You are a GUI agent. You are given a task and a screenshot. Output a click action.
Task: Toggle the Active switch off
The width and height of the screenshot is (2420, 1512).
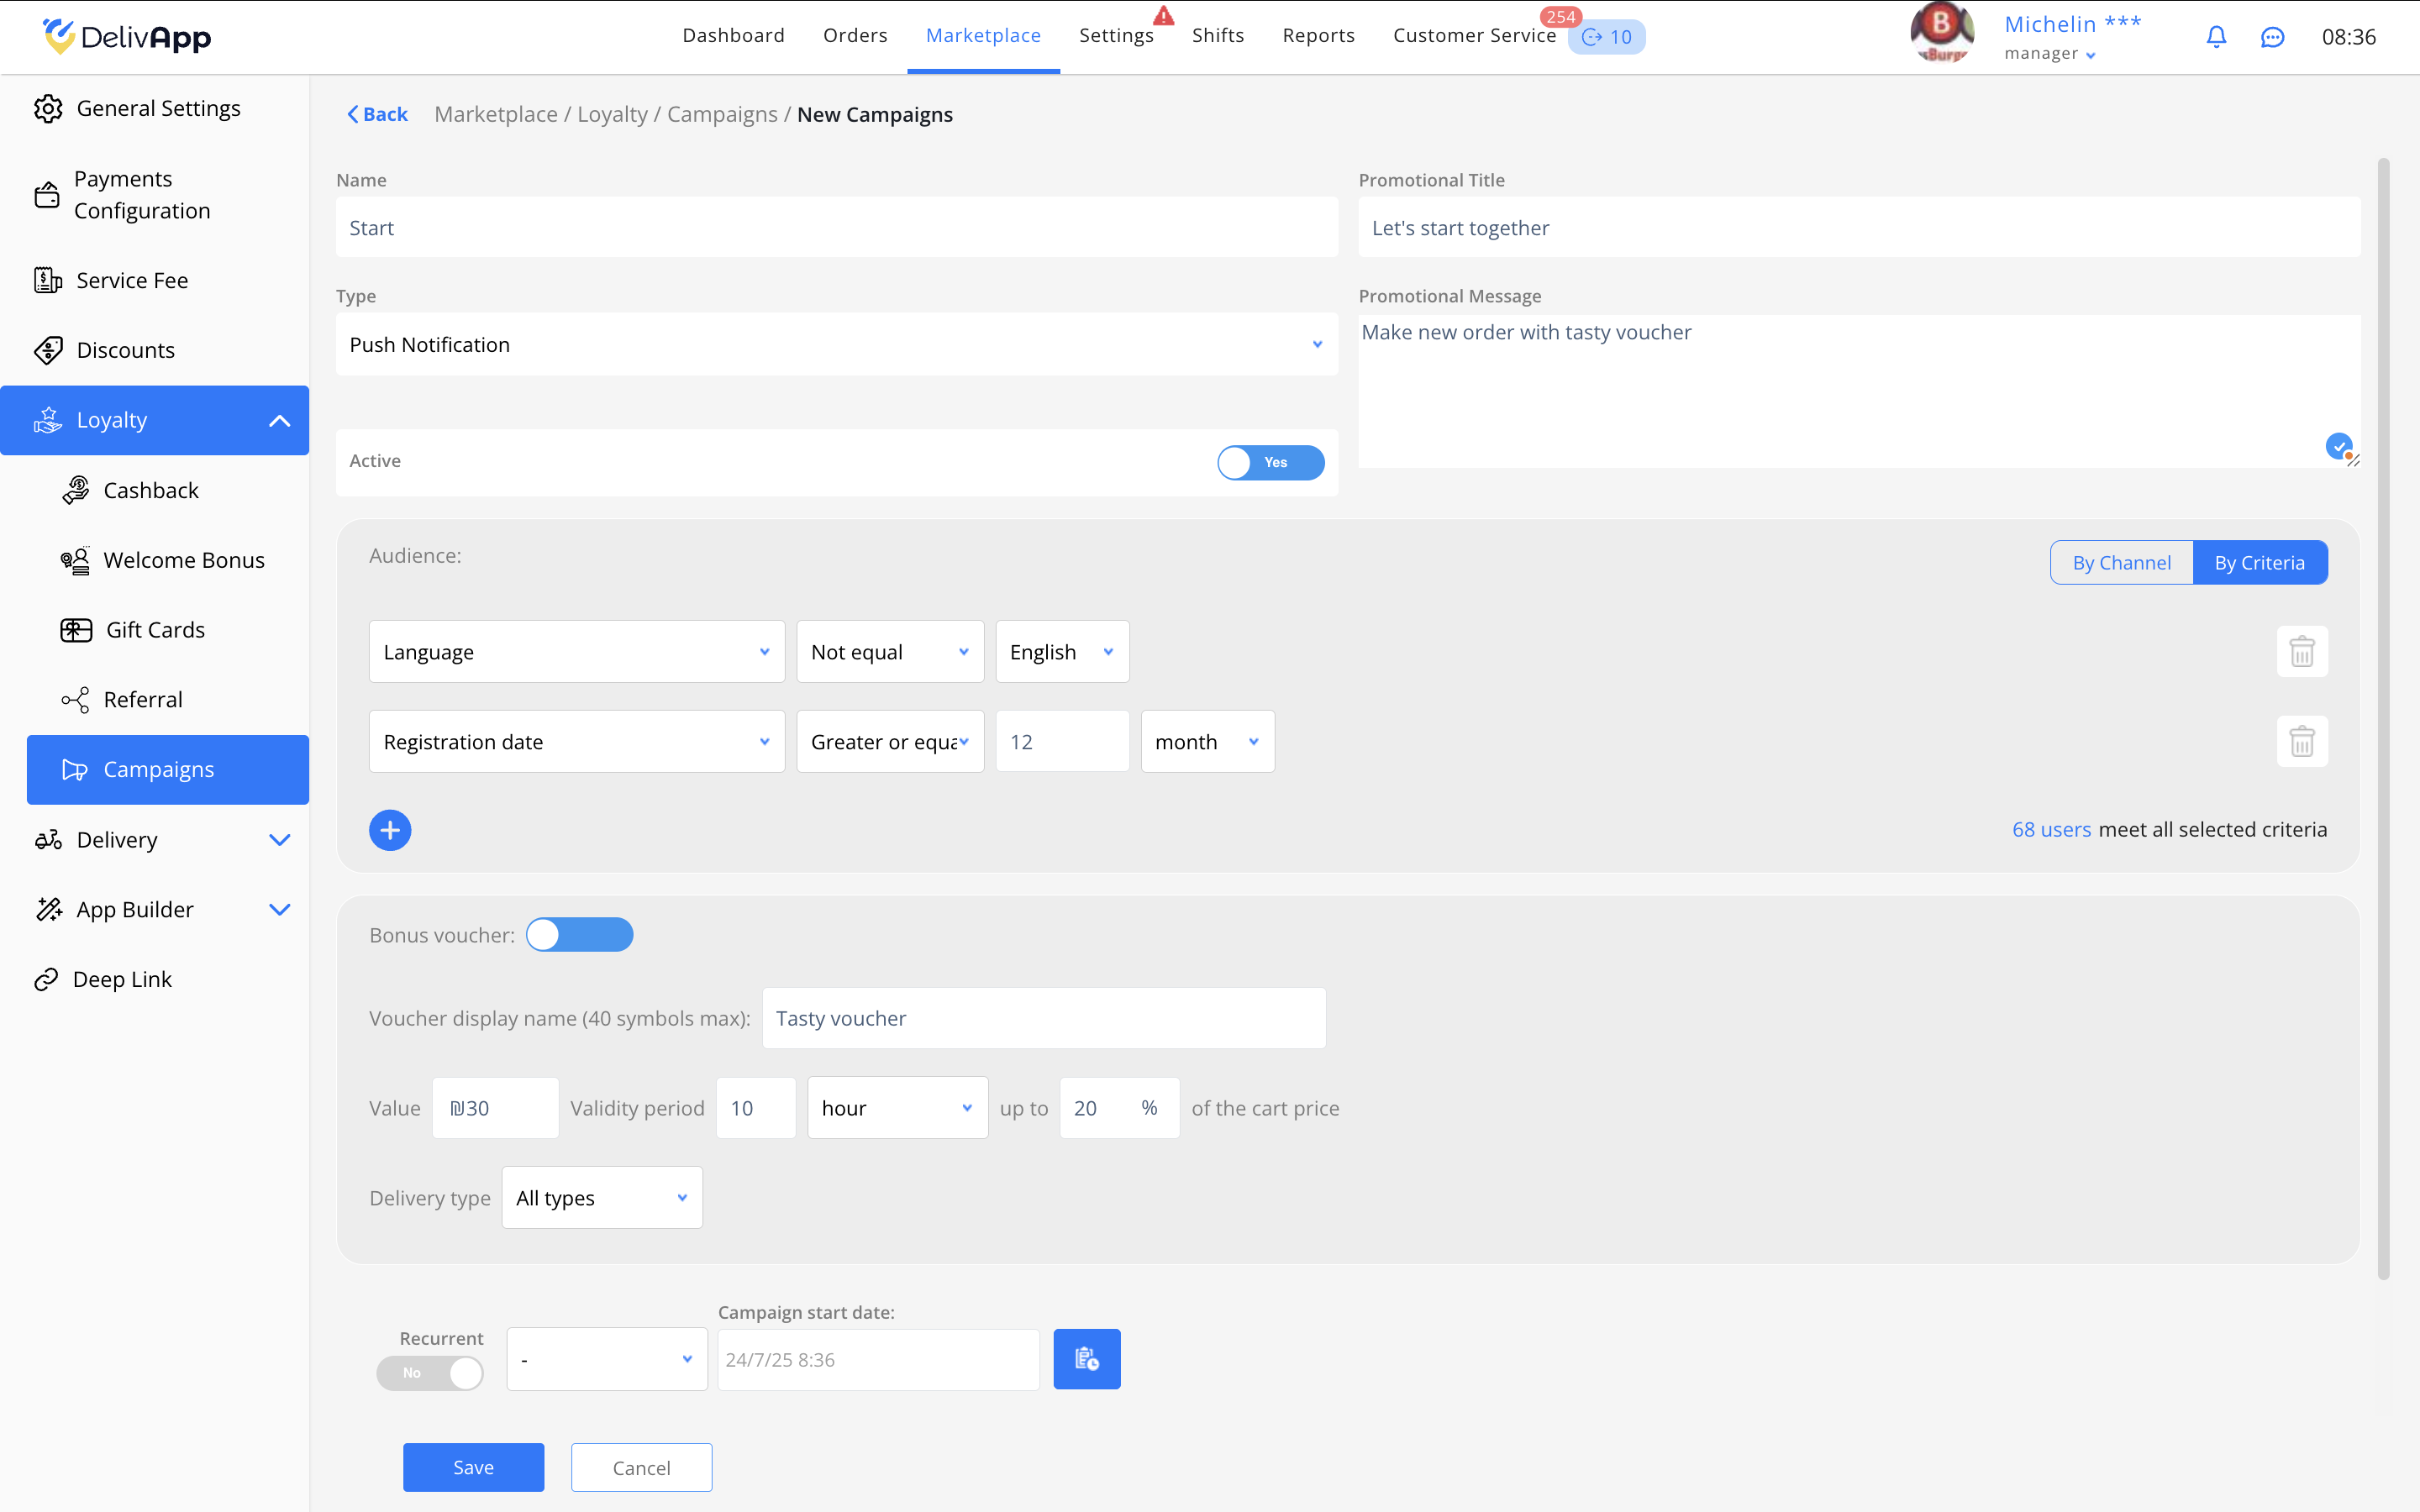[x=1270, y=462]
